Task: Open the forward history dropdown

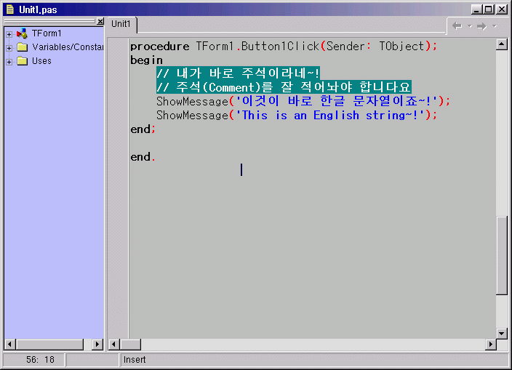Action: point(495,25)
